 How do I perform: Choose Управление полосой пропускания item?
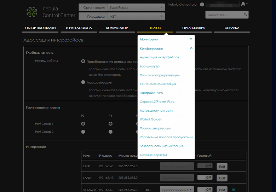pyautogui.click(x=166, y=137)
